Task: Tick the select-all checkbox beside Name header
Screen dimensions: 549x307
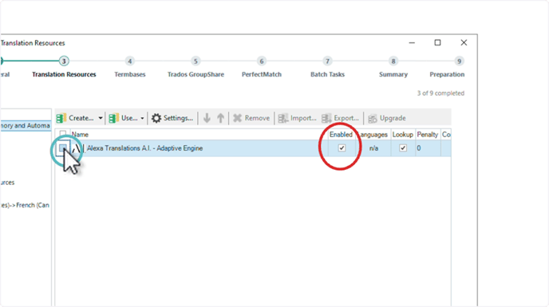Action: tap(63, 134)
